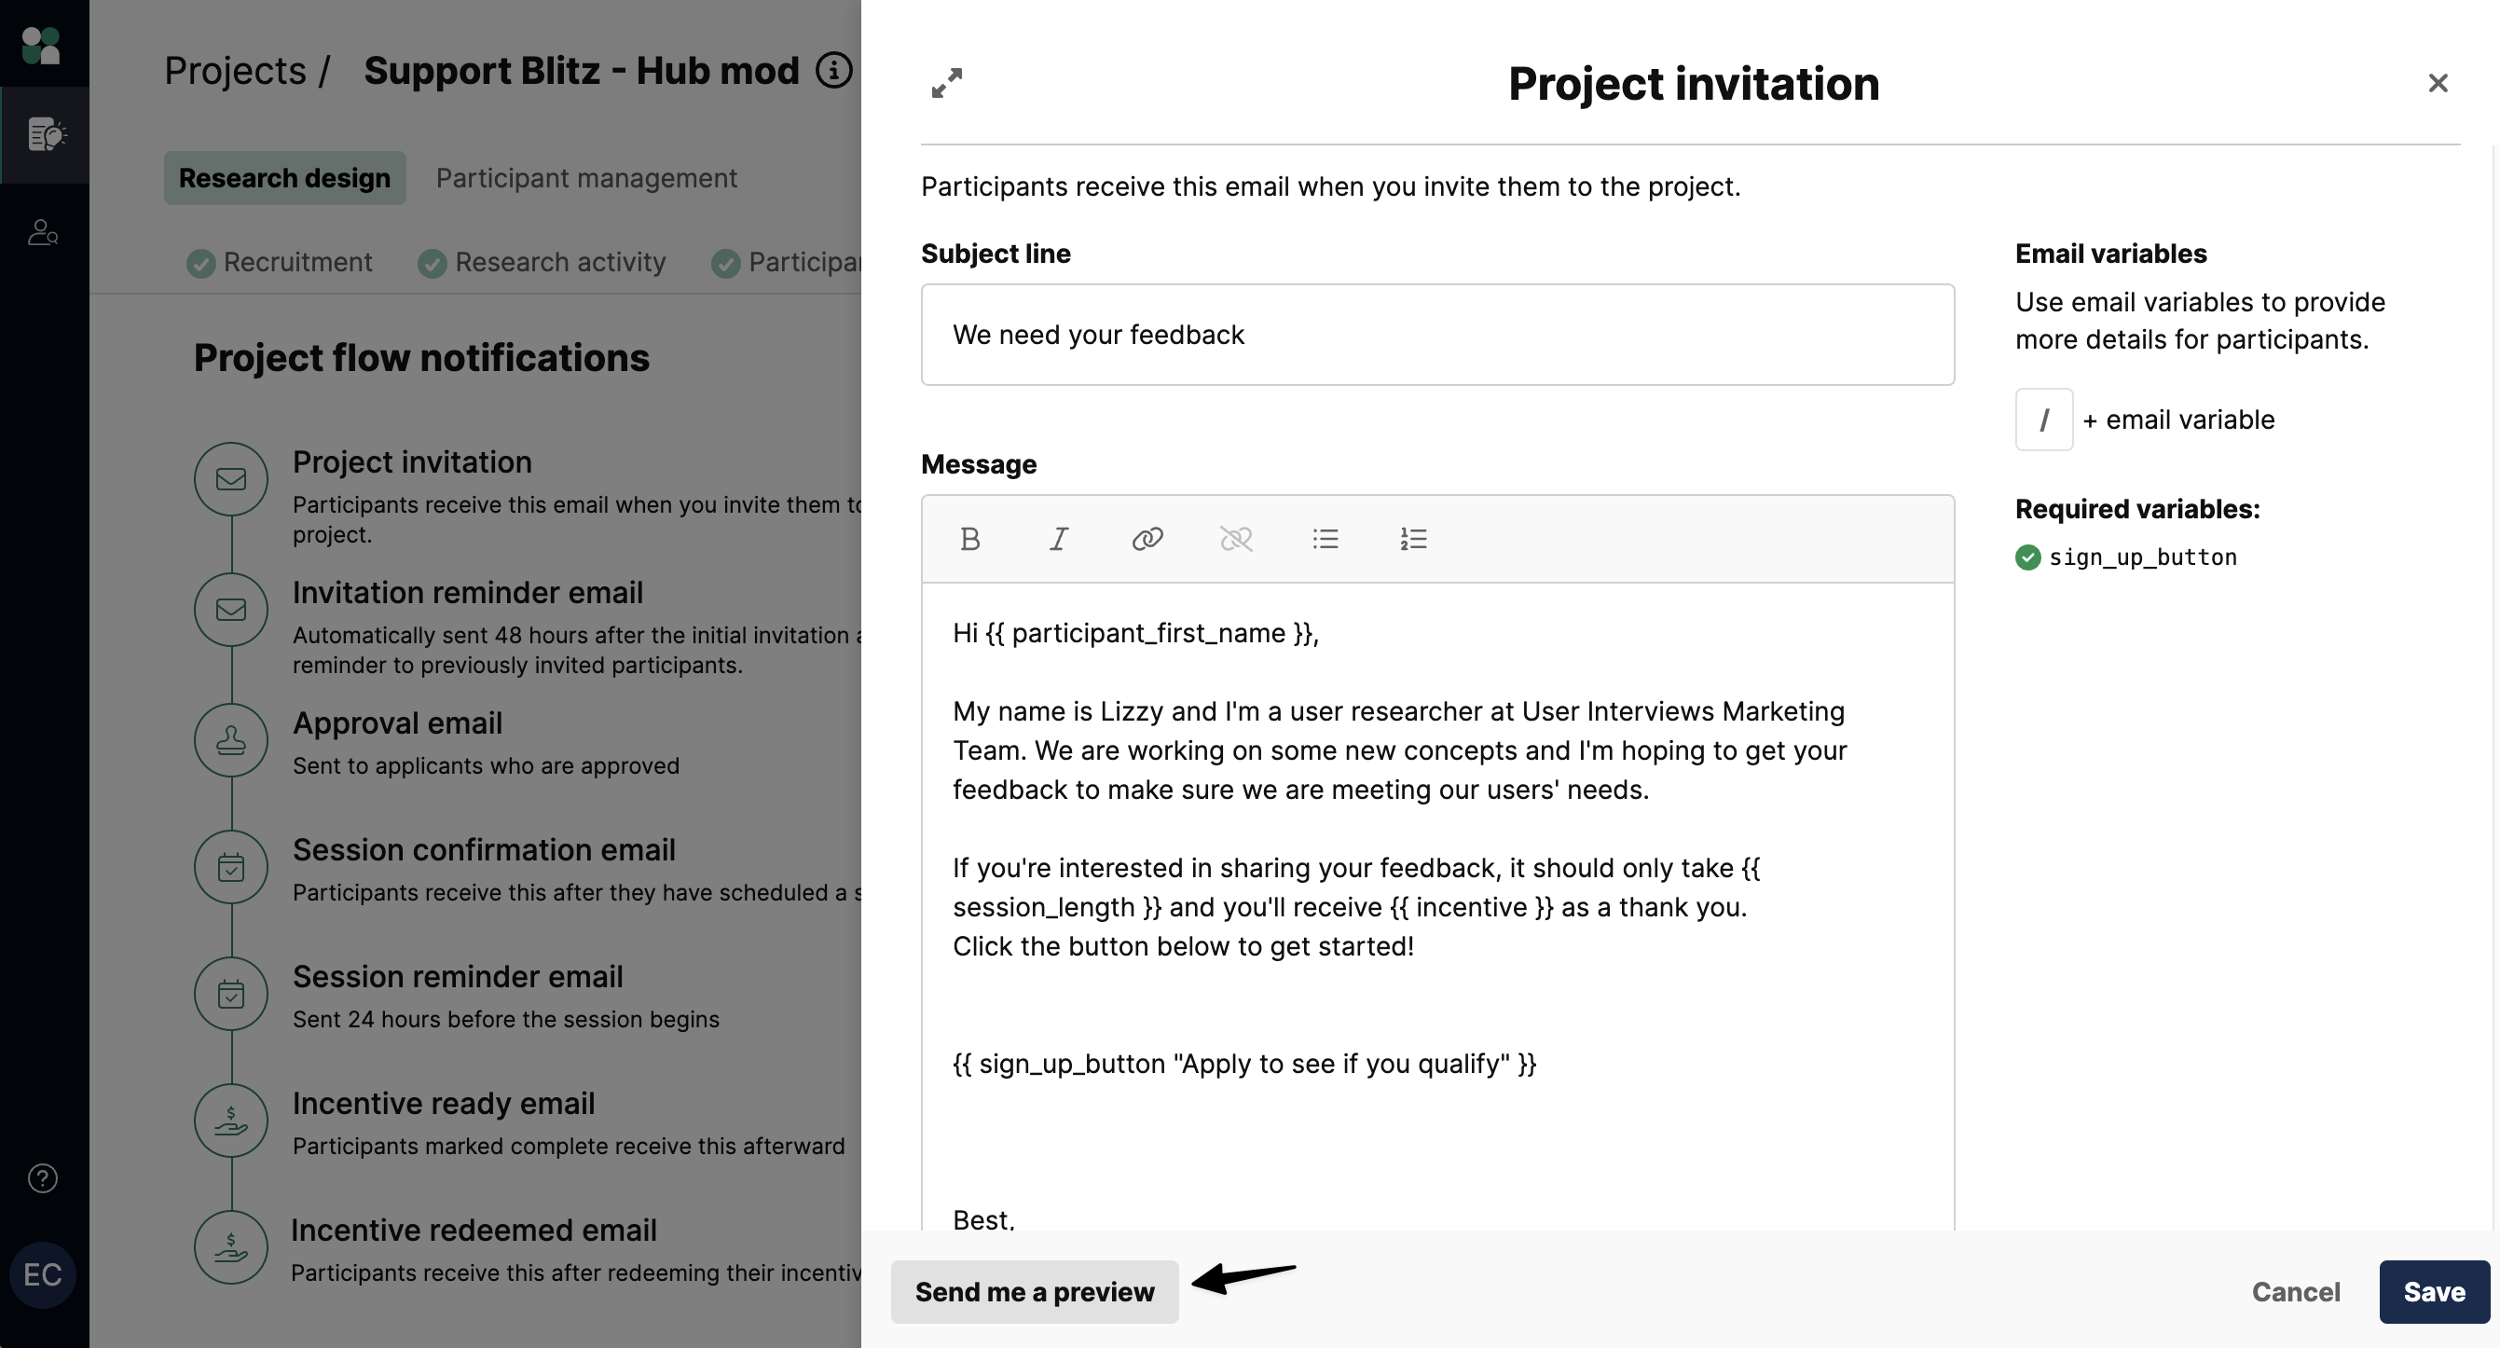This screenshot has width=2500, height=1348.
Task: Expand the panel to full screen
Action: click(x=946, y=84)
